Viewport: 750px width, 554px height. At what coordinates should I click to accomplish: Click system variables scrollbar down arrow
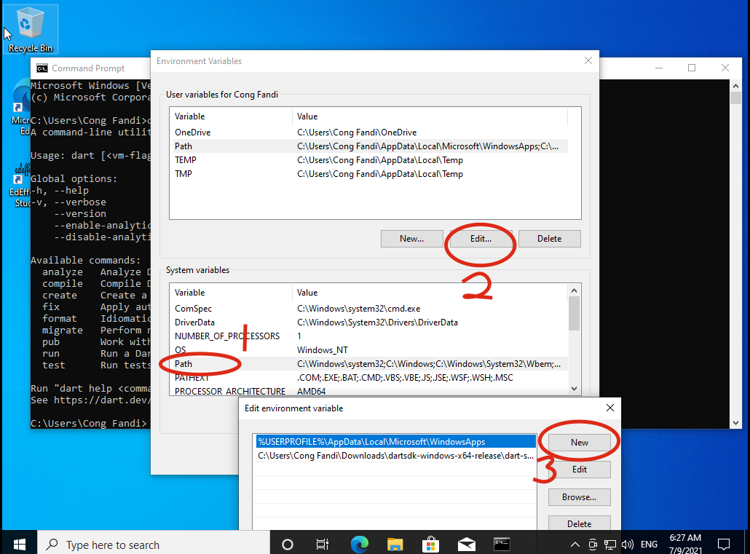574,389
